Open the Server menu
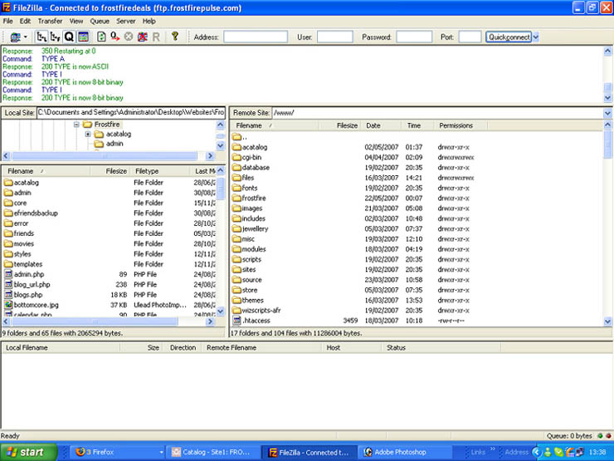Image resolution: width=614 pixels, height=461 pixels. click(x=125, y=21)
